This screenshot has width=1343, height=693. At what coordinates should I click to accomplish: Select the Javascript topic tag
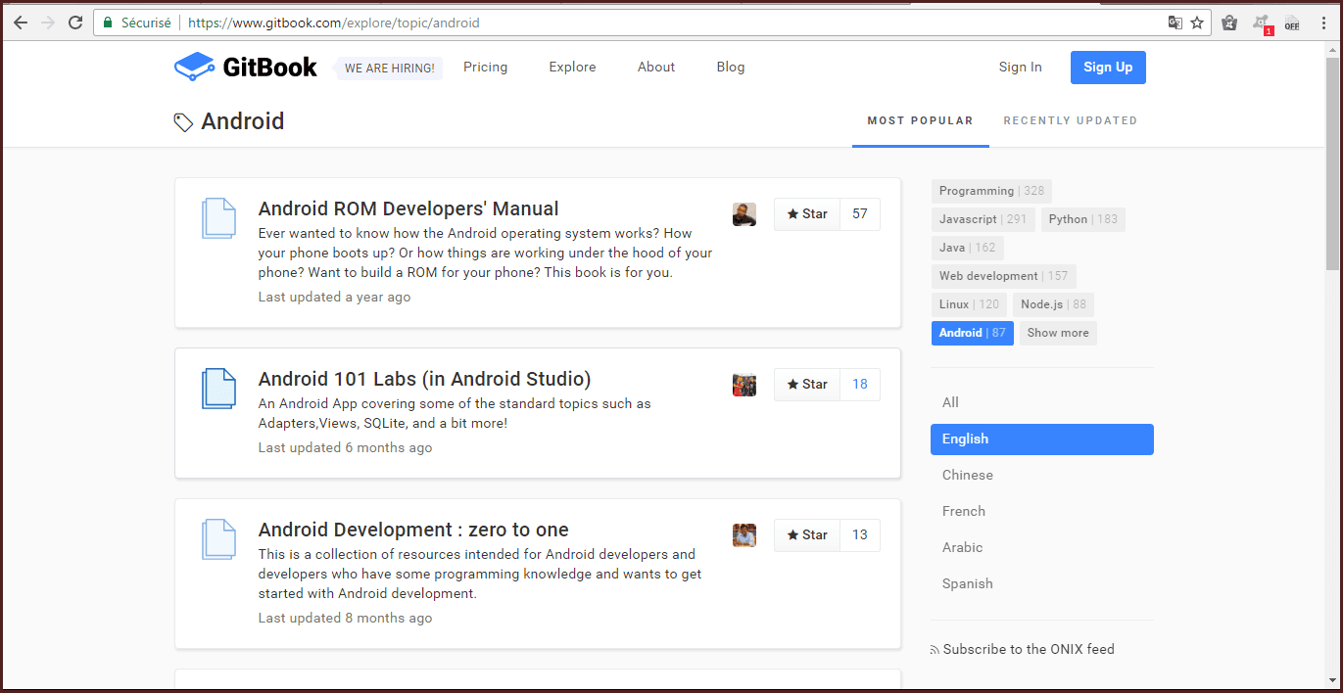point(983,219)
